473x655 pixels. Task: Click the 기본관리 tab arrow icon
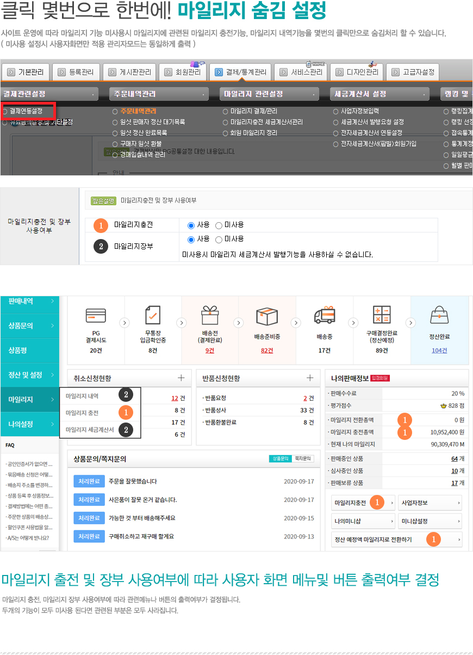[10, 72]
